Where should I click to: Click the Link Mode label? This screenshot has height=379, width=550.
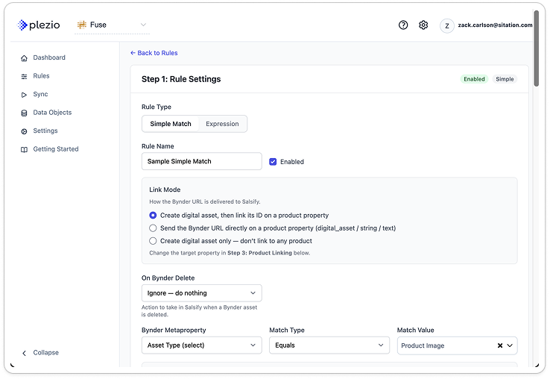[165, 189]
